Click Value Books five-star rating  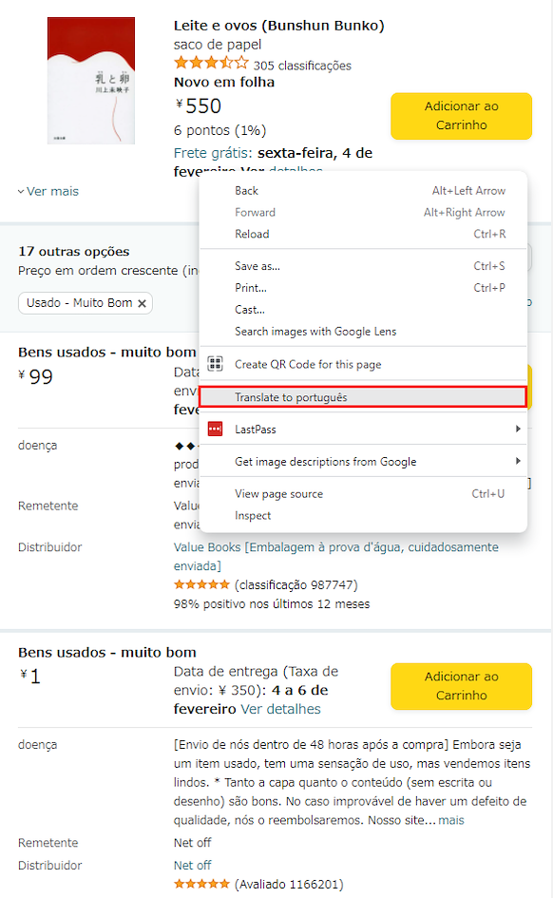(x=201, y=584)
